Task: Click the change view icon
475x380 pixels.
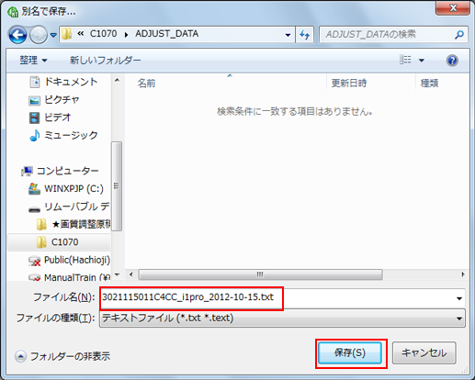Action: pyautogui.click(x=405, y=60)
